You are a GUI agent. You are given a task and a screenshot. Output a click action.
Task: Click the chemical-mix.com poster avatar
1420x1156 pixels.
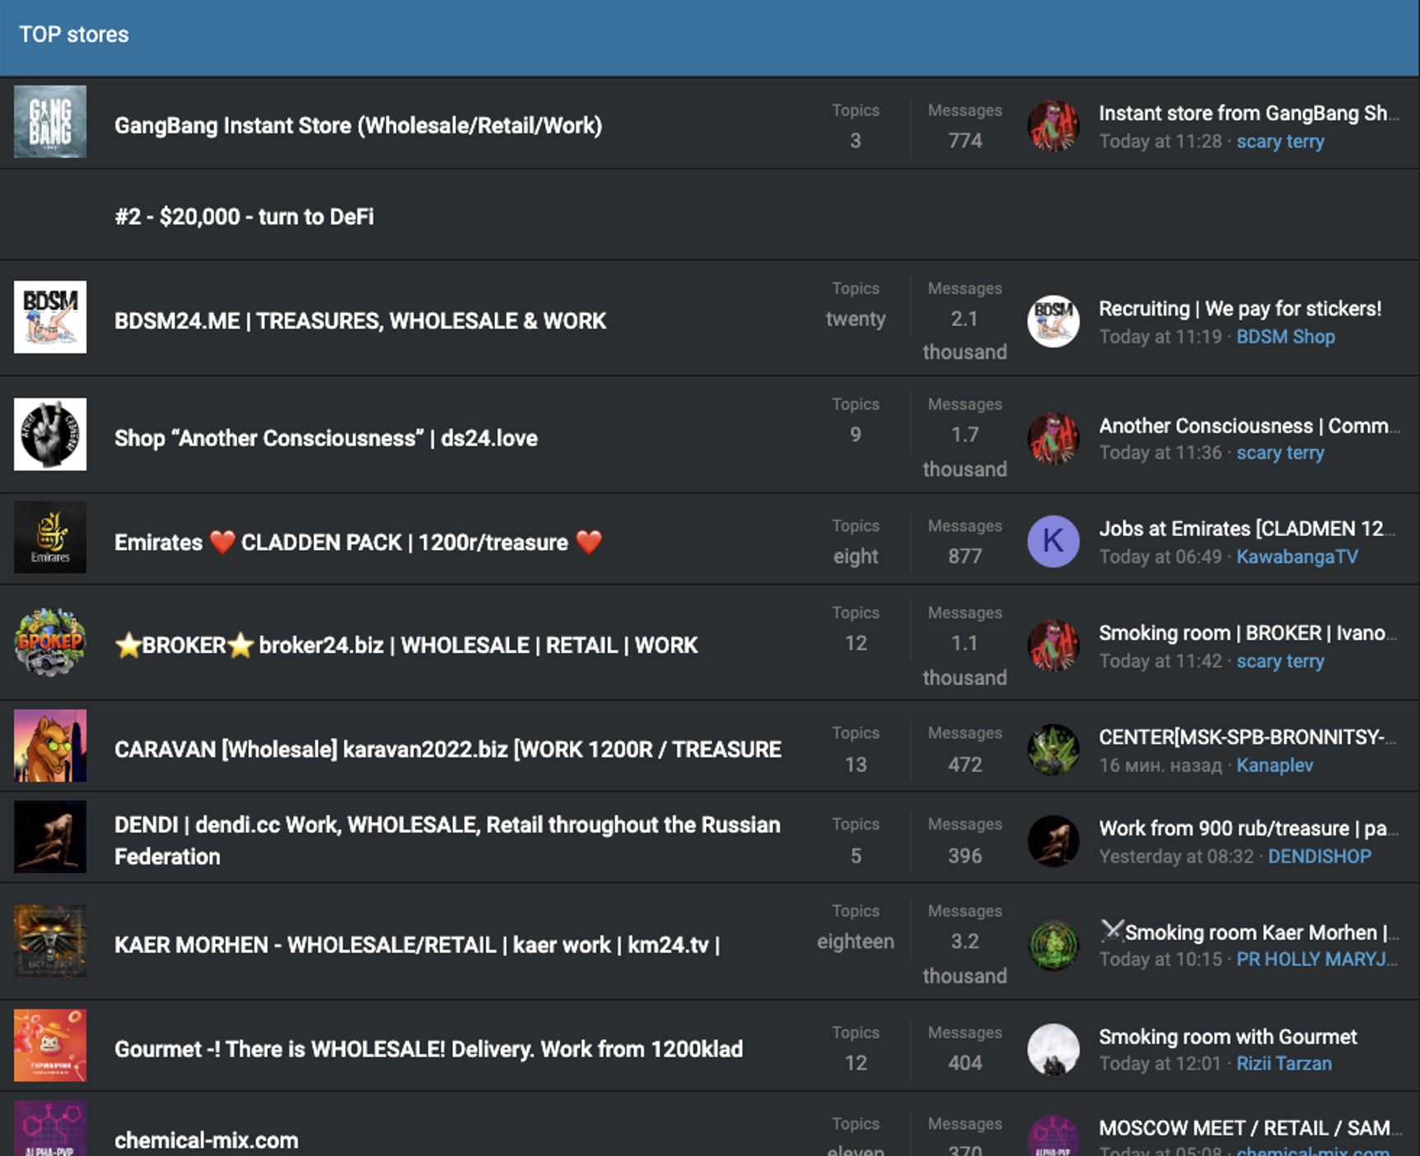pyautogui.click(x=1053, y=1136)
